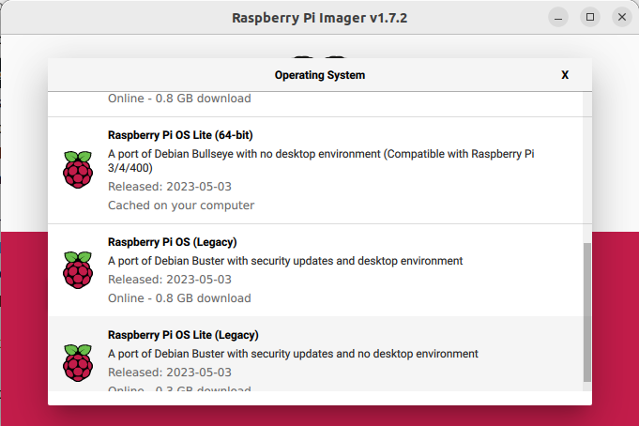Click release date under Raspberry Pi OS (Legacy)

tap(170, 280)
